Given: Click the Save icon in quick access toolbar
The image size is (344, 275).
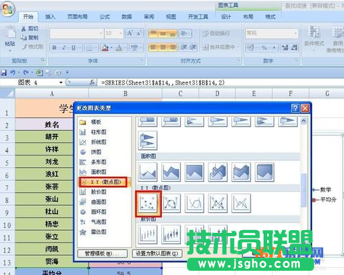Looking at the screenshot, I should coord(4,73).
